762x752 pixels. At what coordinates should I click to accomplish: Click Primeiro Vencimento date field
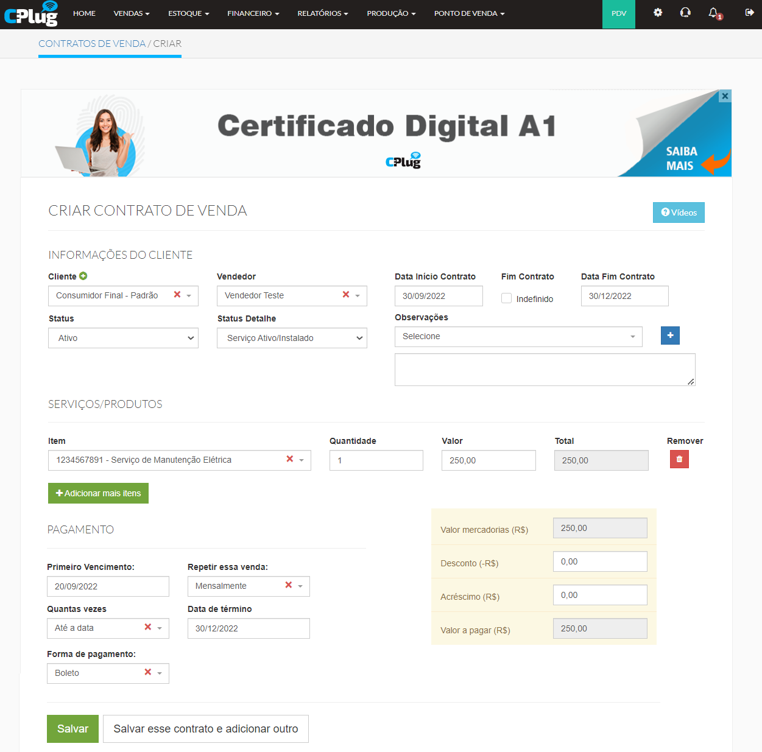(108, 586)
